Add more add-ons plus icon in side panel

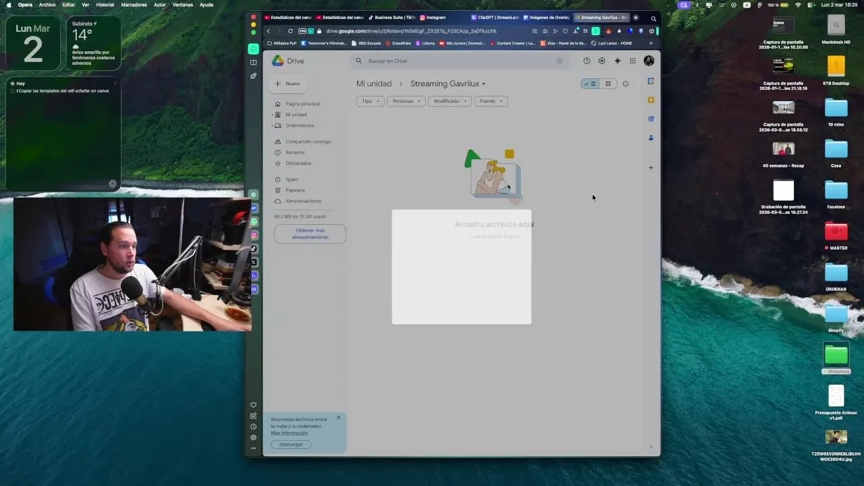pos(651,167)
